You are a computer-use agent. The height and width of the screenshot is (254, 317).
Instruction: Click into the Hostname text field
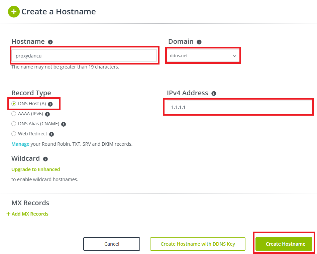coord(84,56)
